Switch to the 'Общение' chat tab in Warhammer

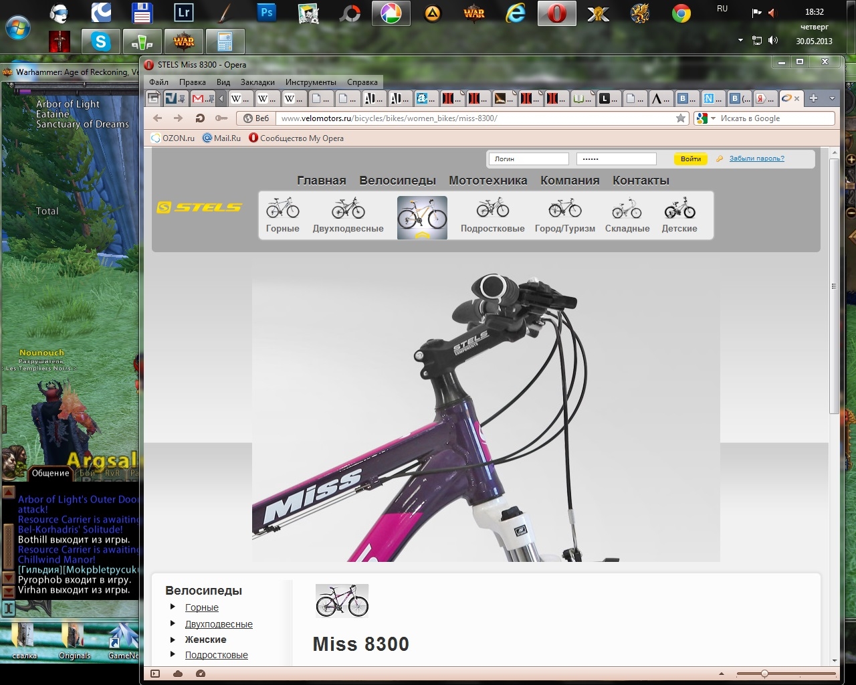[51, 473]
